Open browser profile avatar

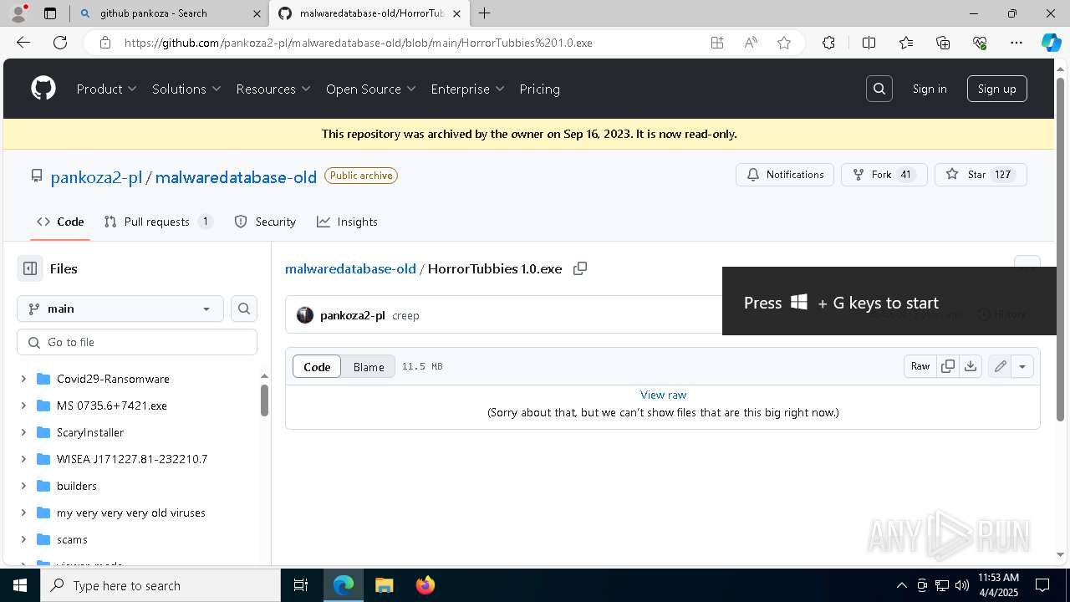18,13
